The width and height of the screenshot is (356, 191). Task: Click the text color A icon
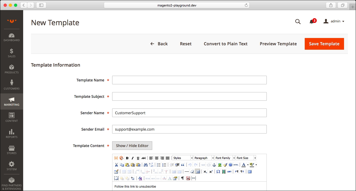tap(244, 165)
